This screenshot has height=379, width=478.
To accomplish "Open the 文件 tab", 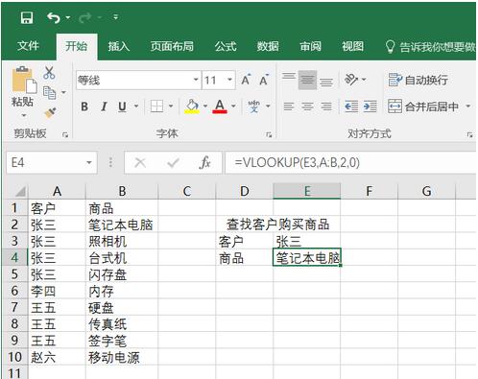I will coord(28,46).
